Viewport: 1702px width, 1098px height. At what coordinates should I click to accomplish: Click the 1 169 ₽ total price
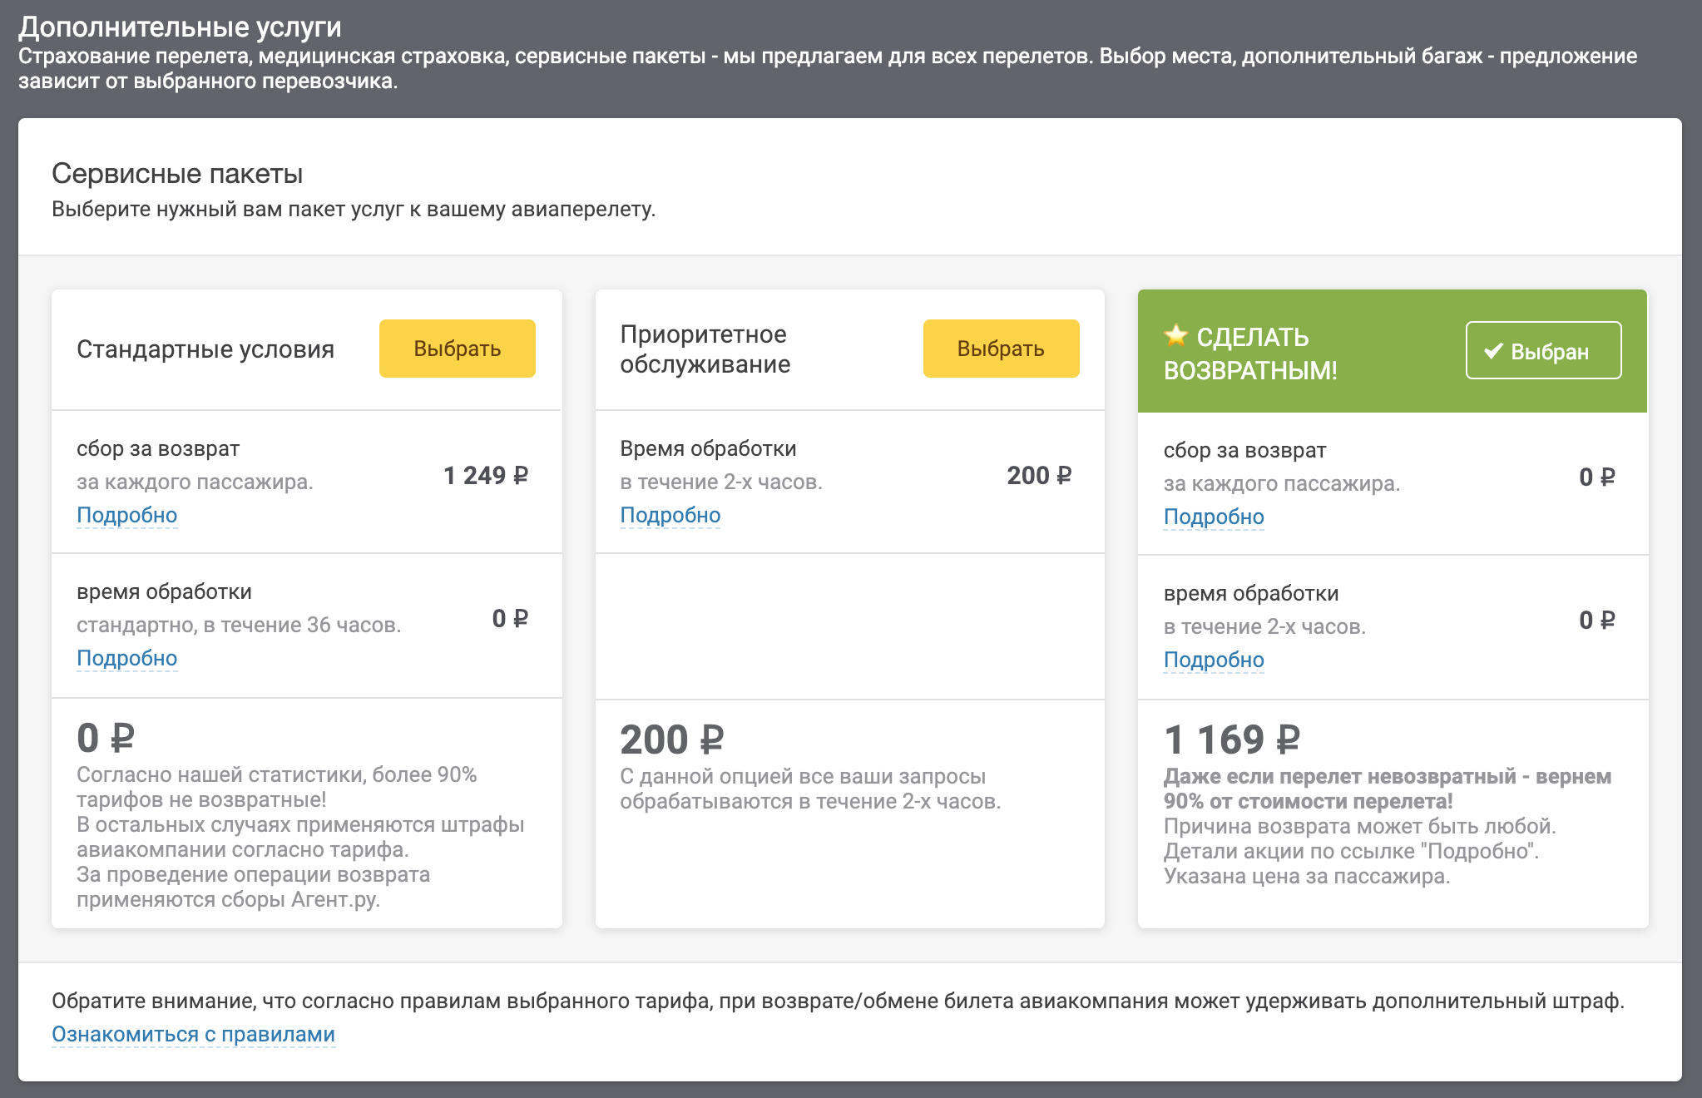coord(1232,739)
